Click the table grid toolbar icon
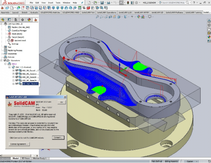This screenshot has width=211, height=163. click(x=80, y=8)
